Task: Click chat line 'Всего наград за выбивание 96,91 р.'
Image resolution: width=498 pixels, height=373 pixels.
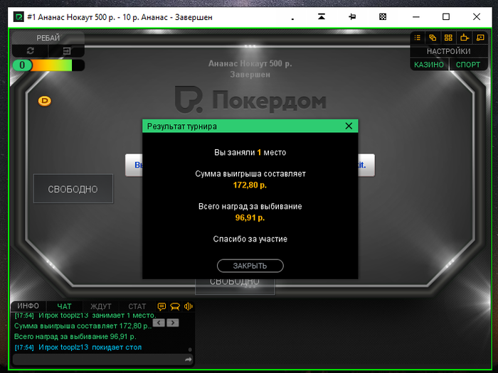Action: click(x=75, y=337)
